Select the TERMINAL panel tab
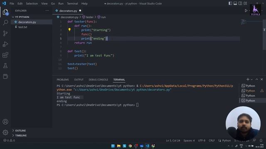Screen dimensions: 266x149 [119, 79]
